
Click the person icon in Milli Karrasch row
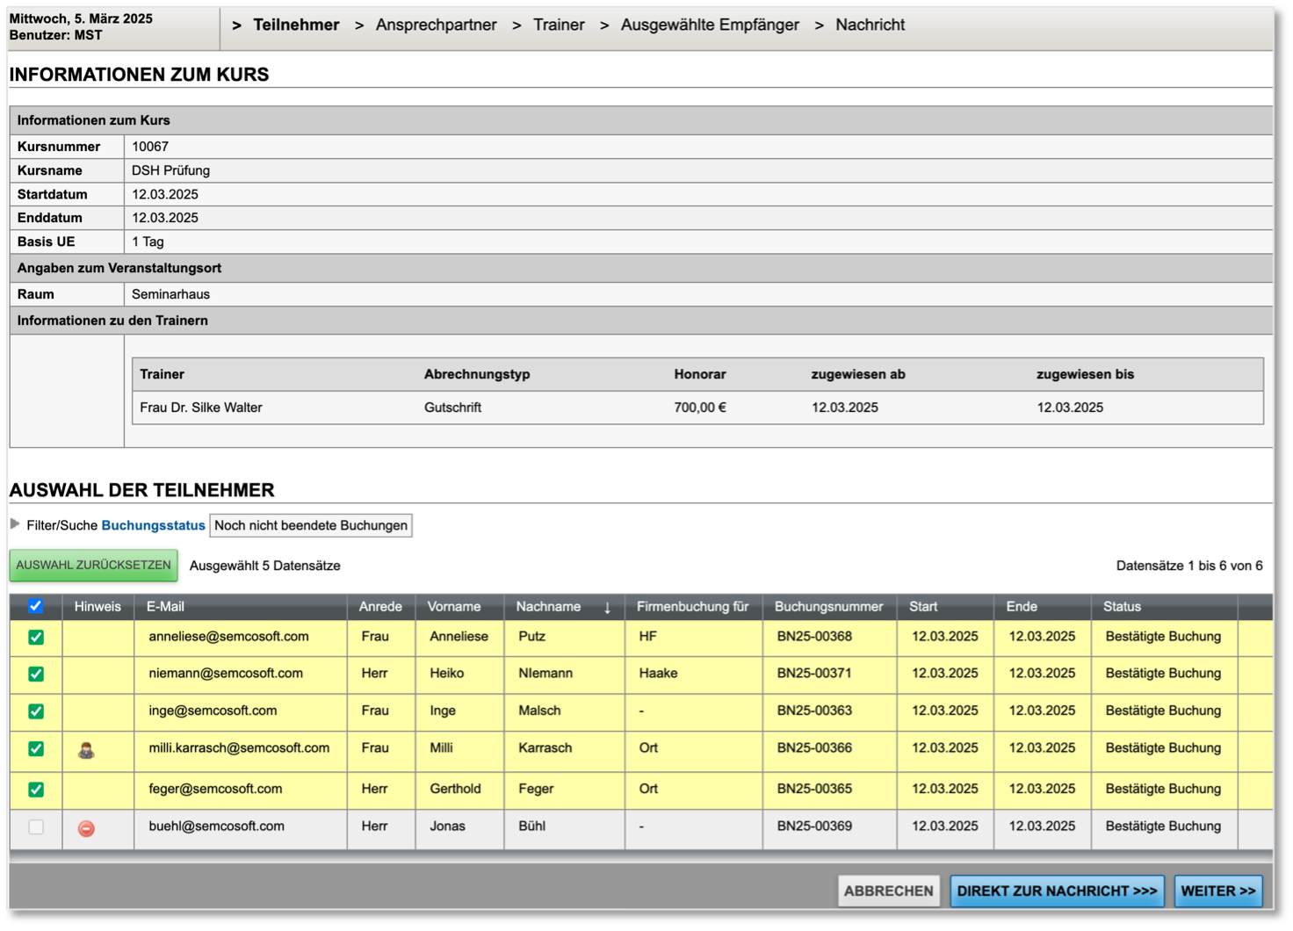(86, 750)
